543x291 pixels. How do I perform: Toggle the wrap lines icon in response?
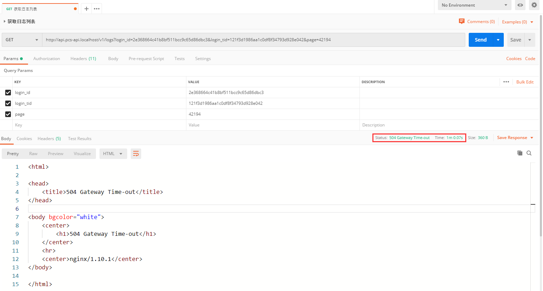coord(136,154)
